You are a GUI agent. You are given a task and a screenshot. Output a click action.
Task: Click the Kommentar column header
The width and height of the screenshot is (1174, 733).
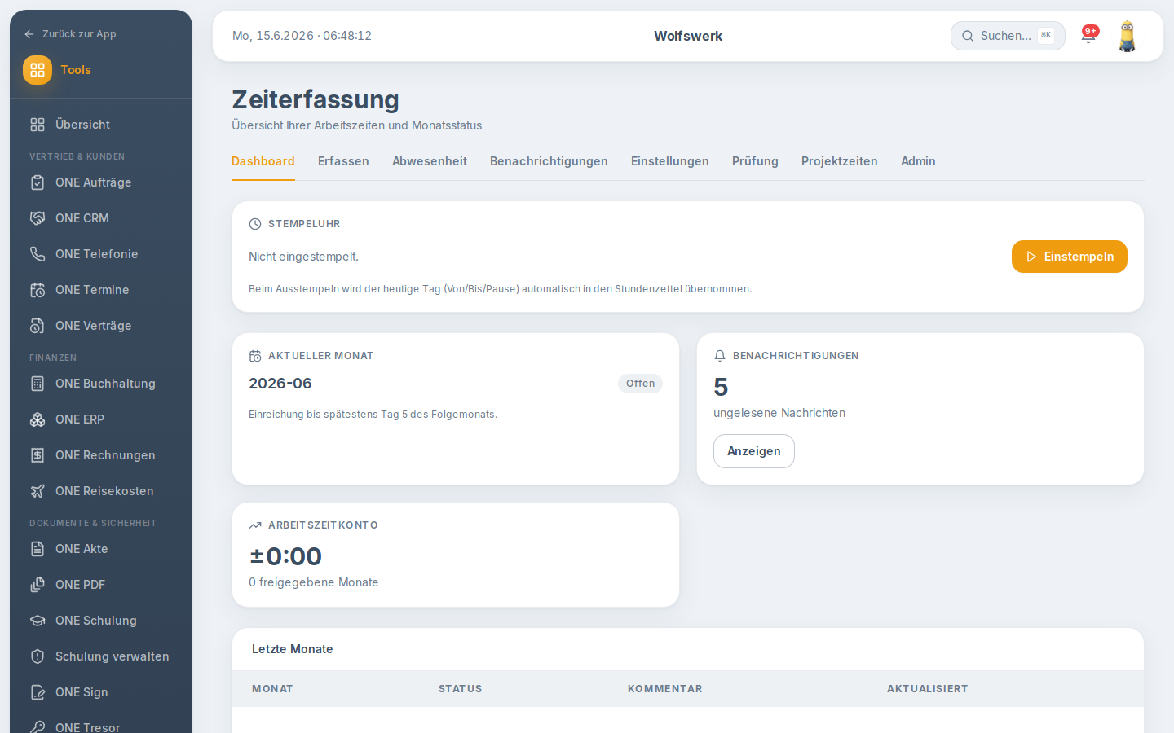click(665, 689)
